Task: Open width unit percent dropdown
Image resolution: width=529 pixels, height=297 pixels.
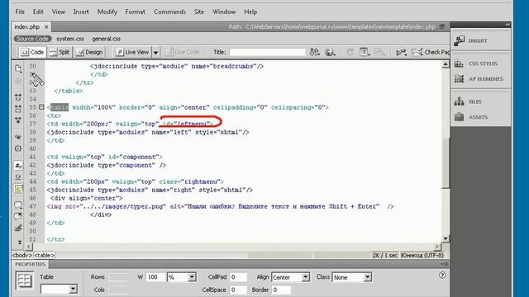Action: [x=192, y=277]
